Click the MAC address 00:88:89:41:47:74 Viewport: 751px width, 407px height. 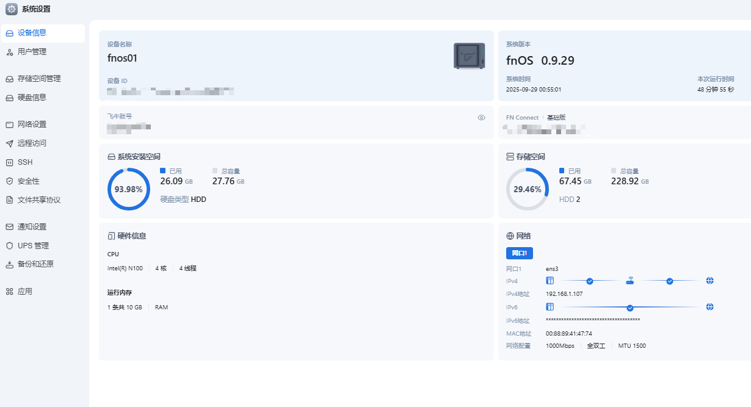[569, 334]
